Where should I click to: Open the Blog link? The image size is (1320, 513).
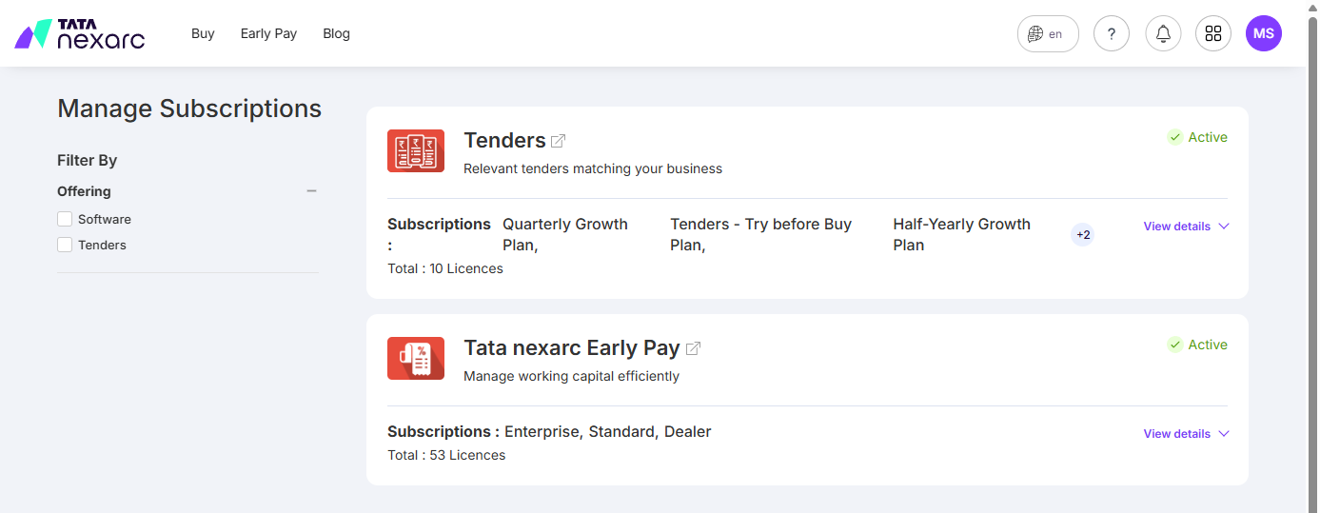tap(336, 33)
